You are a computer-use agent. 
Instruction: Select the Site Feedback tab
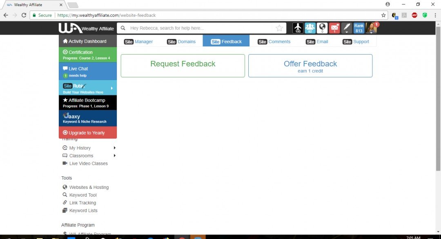pyautogui.click(x=226, y=41)
